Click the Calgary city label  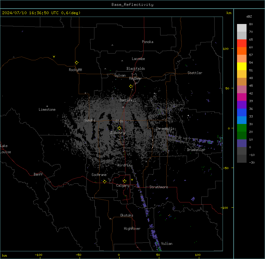[123, 185]
